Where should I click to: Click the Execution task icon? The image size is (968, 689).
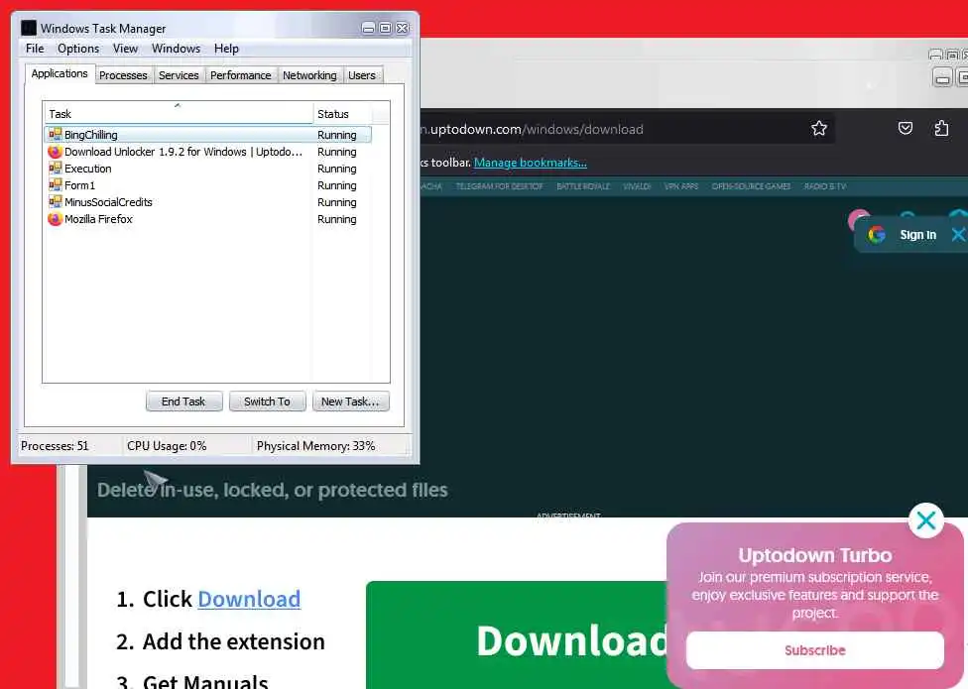click(55, 168)
